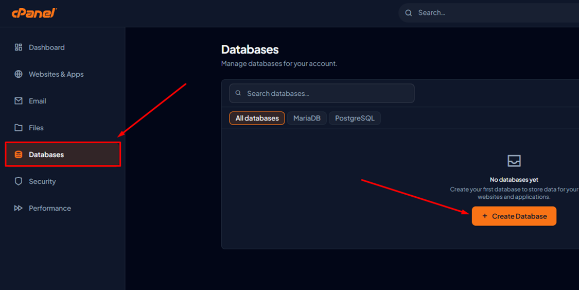This screenshot has width=579, height=290.
Task: Click "Manage databases for your account." text
Action: (x=279, y=63)
